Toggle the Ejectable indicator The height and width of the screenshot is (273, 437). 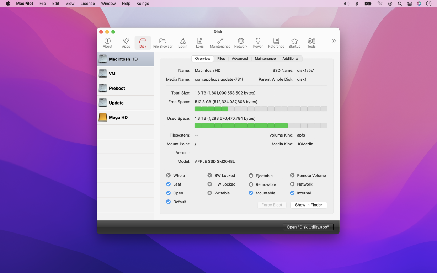point(251,176)
